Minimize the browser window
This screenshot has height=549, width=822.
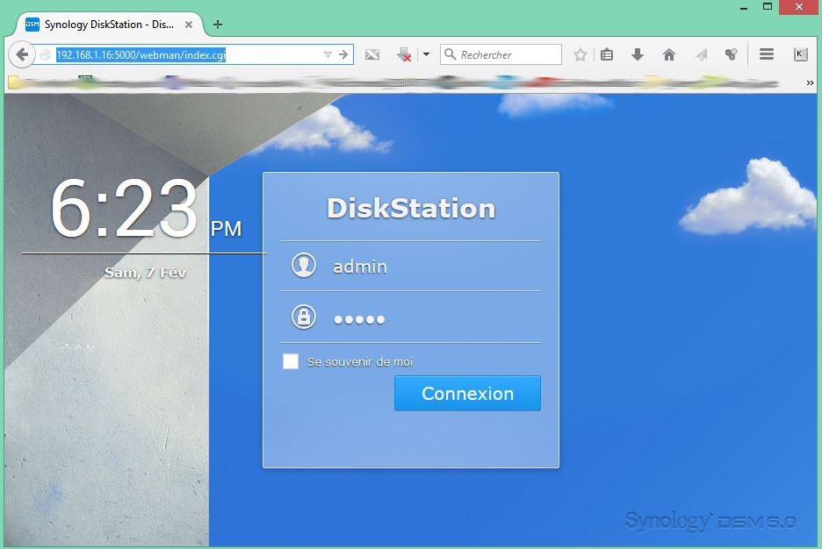[743, 7]
